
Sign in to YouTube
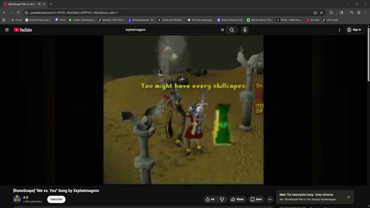354,30
